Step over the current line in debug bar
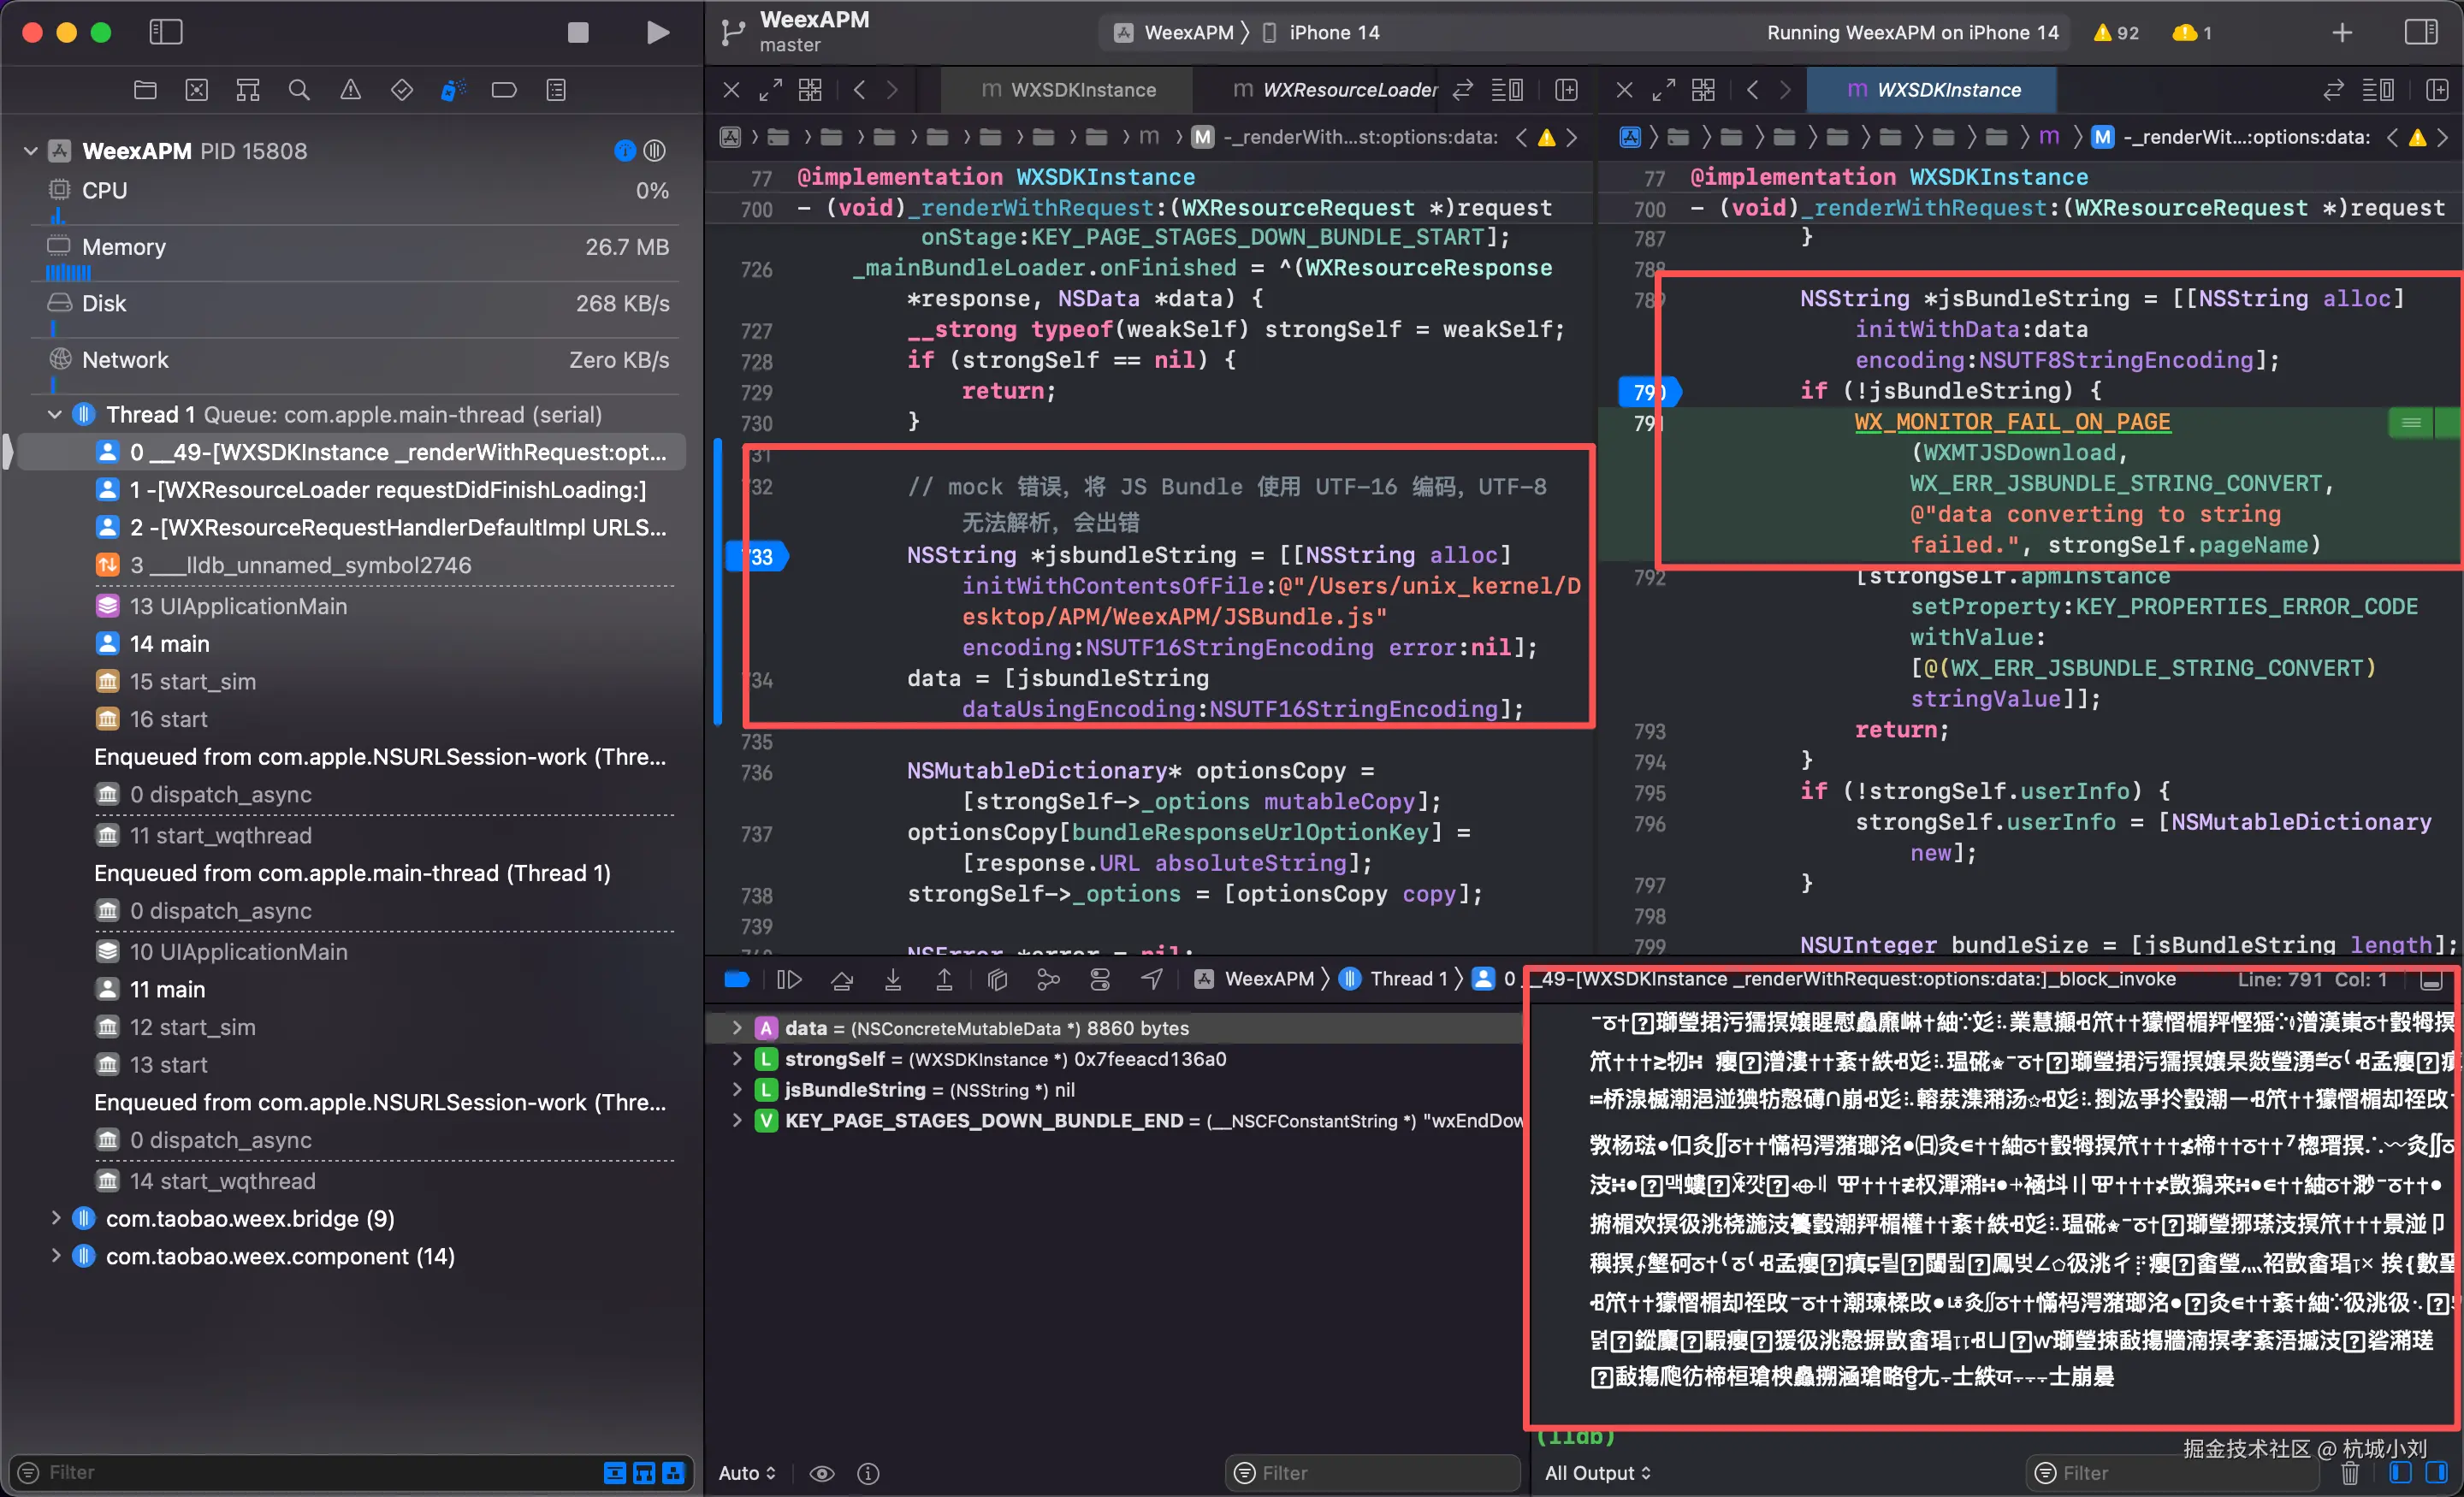Image resolution: width=2464 pixels, height=1497 pixels. tap(841, 979)
